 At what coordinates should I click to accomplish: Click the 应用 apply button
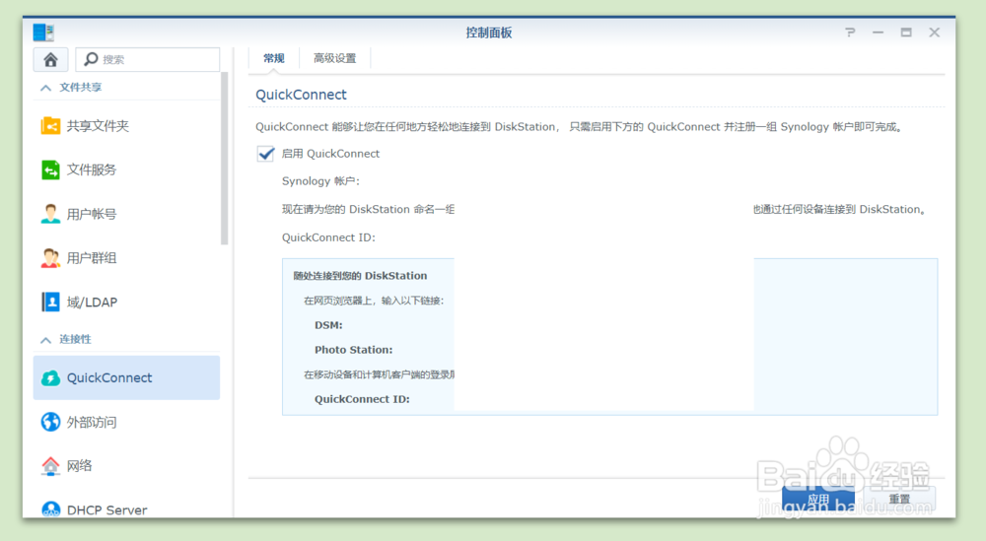818,500
